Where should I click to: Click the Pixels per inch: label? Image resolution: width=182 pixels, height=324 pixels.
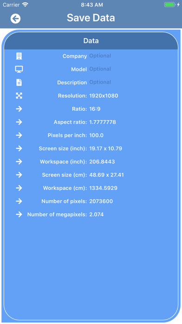(x=67, y=135)
